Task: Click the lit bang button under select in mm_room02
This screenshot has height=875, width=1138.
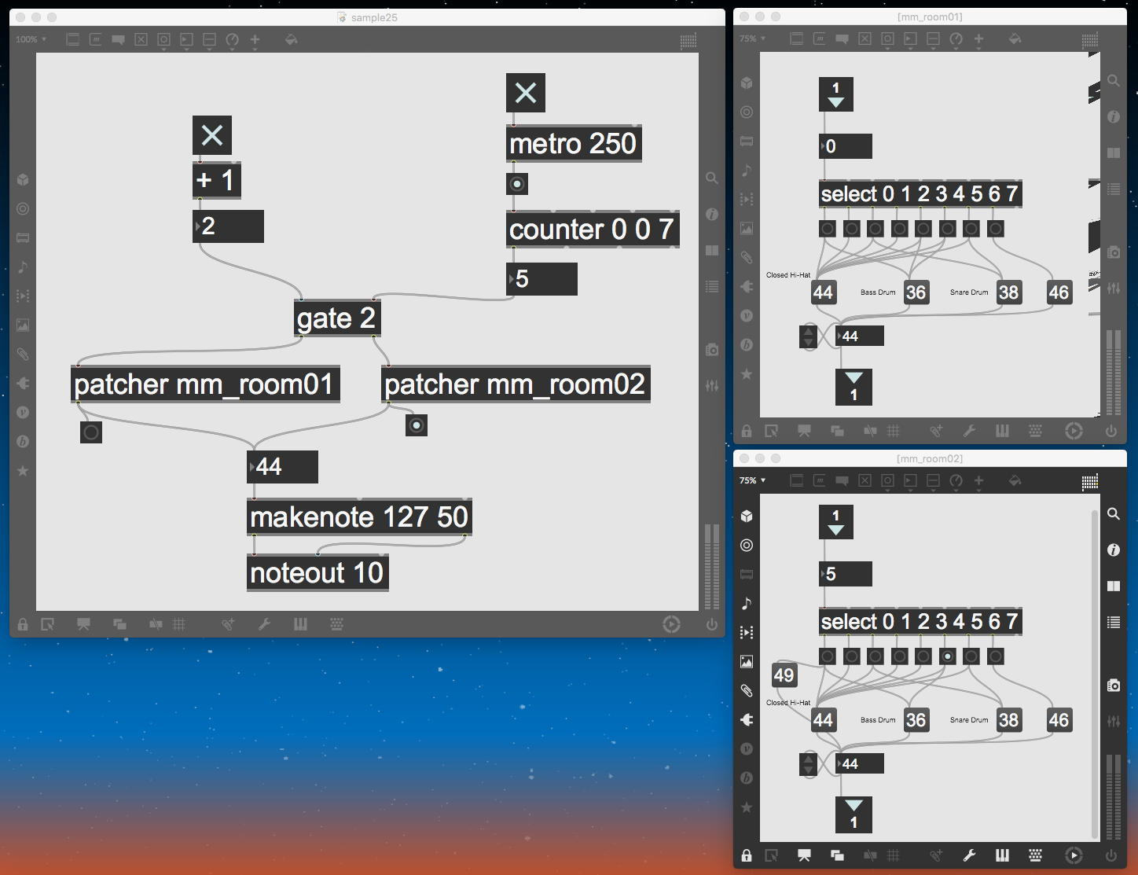Action: pyautogui.click(x=948, y=656)
